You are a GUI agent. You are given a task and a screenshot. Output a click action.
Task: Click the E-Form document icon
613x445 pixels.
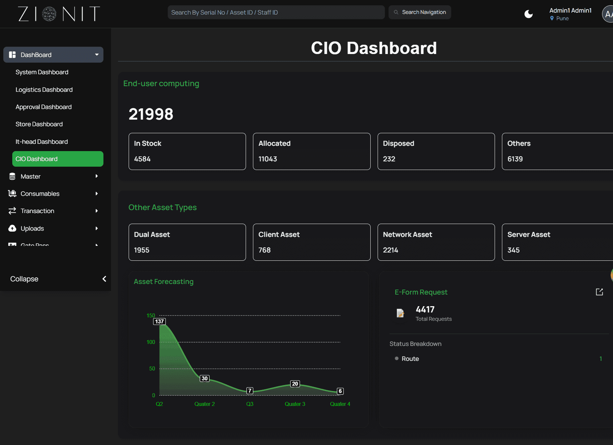[x=400, y=313]
